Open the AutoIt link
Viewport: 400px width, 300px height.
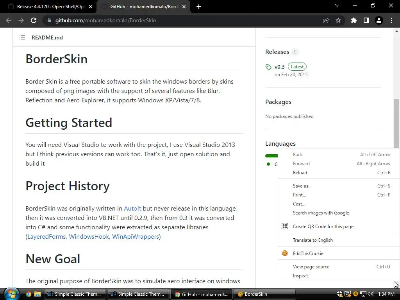(x=132, y=209)
